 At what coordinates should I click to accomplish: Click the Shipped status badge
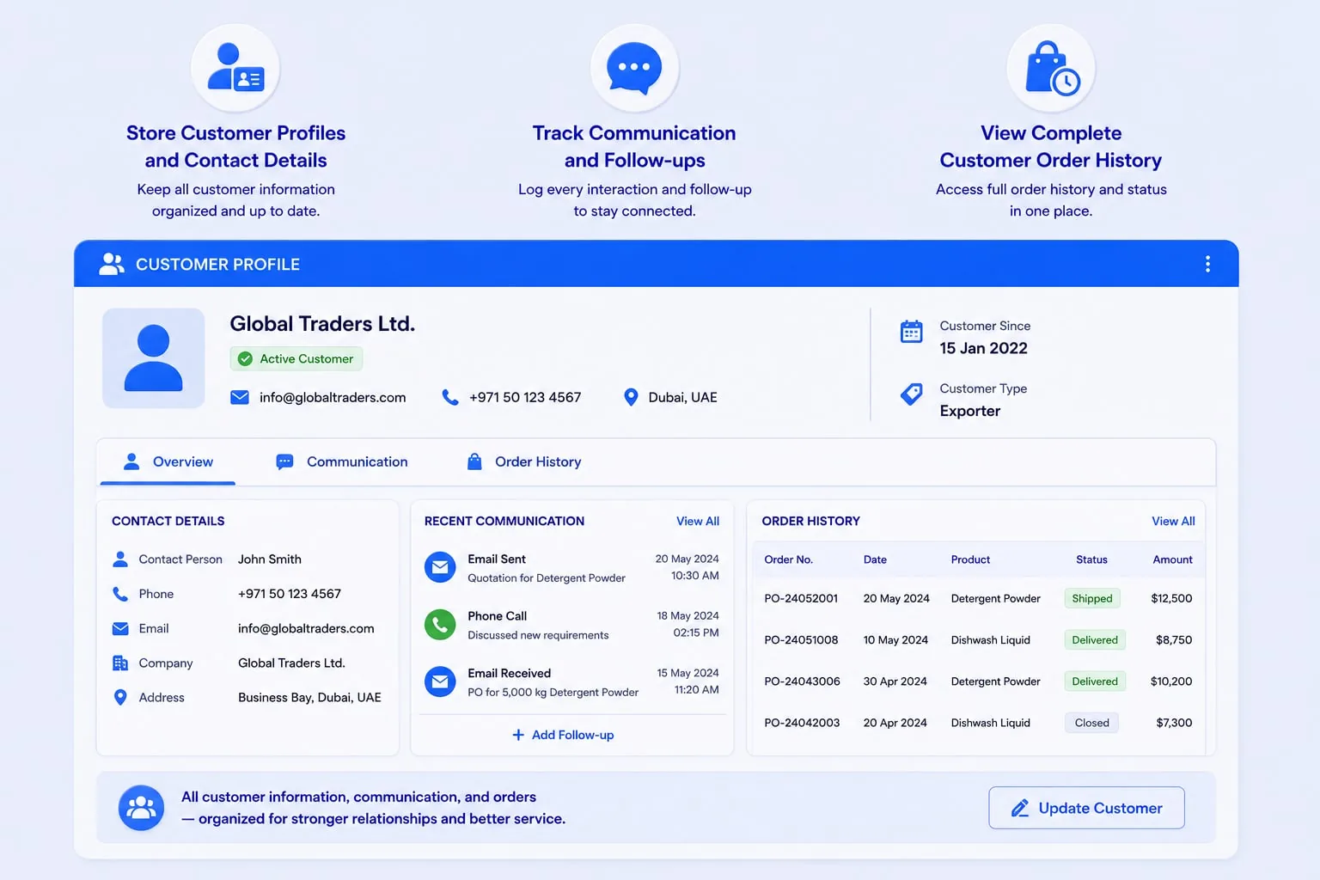(x=1091, y=598)
